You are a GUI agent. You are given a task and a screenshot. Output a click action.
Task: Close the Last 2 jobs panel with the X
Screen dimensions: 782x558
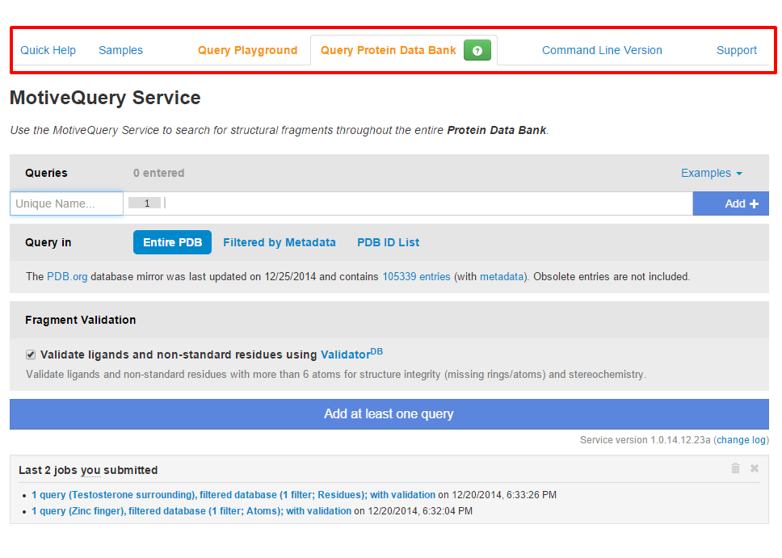coord(755,468)
